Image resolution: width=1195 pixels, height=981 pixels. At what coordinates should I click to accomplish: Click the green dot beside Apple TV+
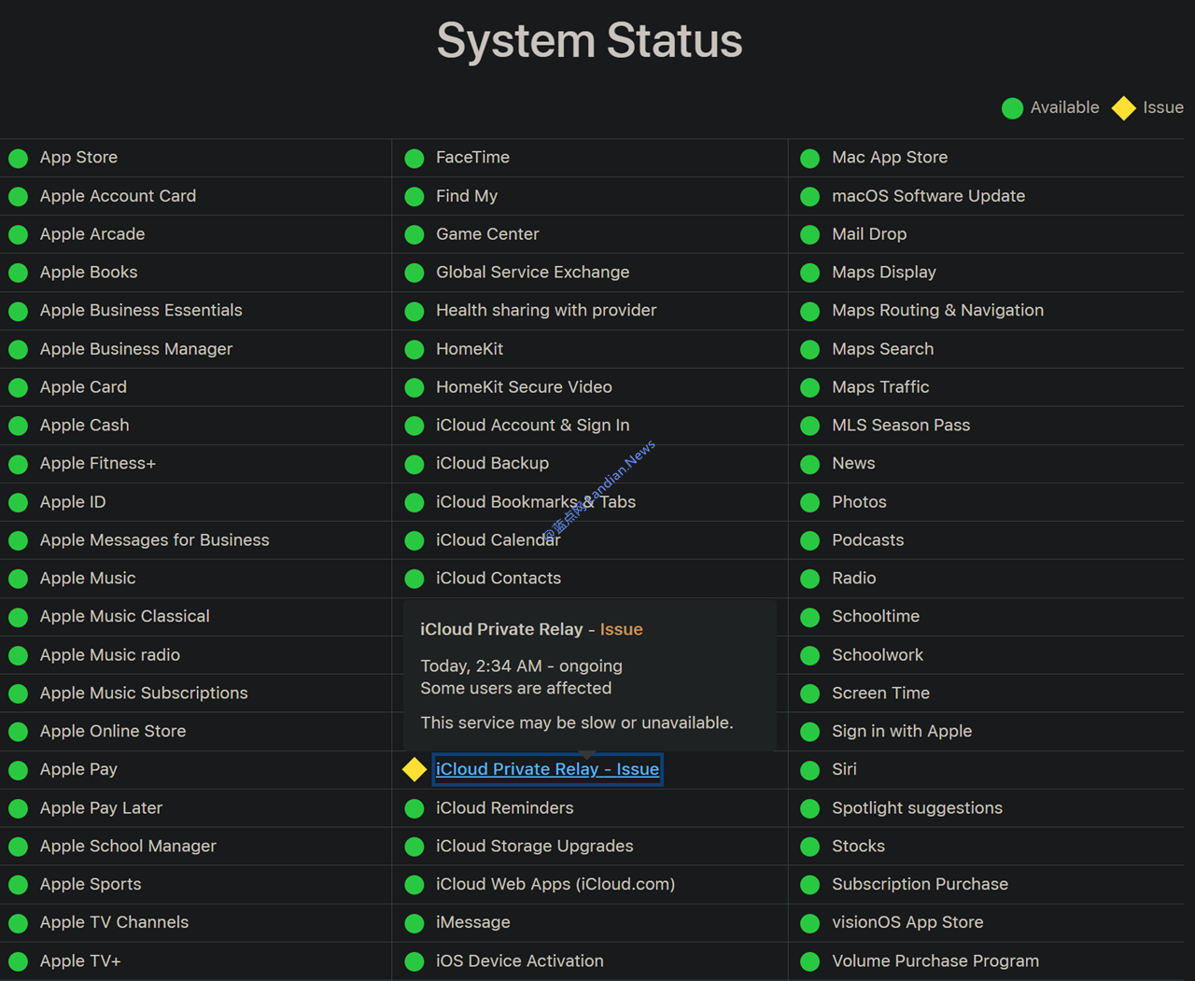[18, 961]
